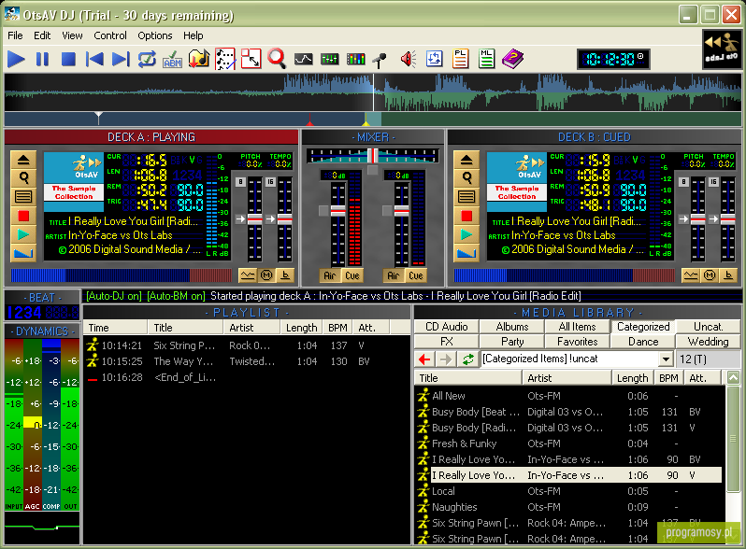746x549 pixels.
Task: Click the music-note folder icon
Action: tap(199, 59)
